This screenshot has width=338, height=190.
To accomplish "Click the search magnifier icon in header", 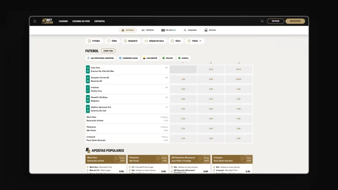I will point(262,21).
